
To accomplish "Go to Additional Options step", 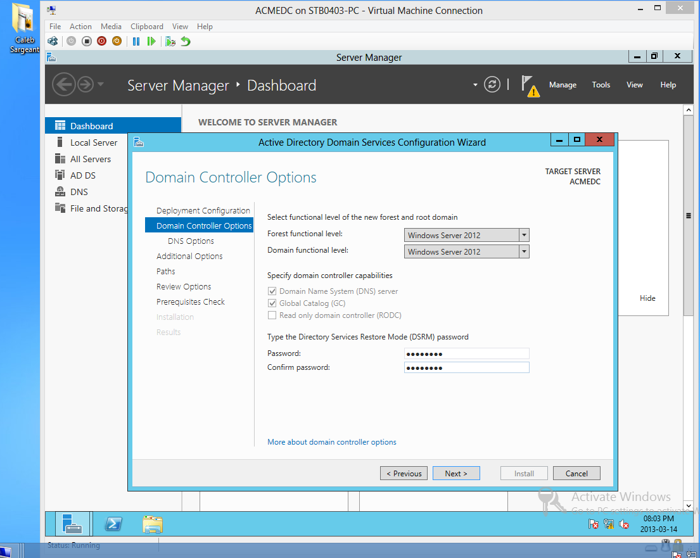I will click(x=189, y=257).
